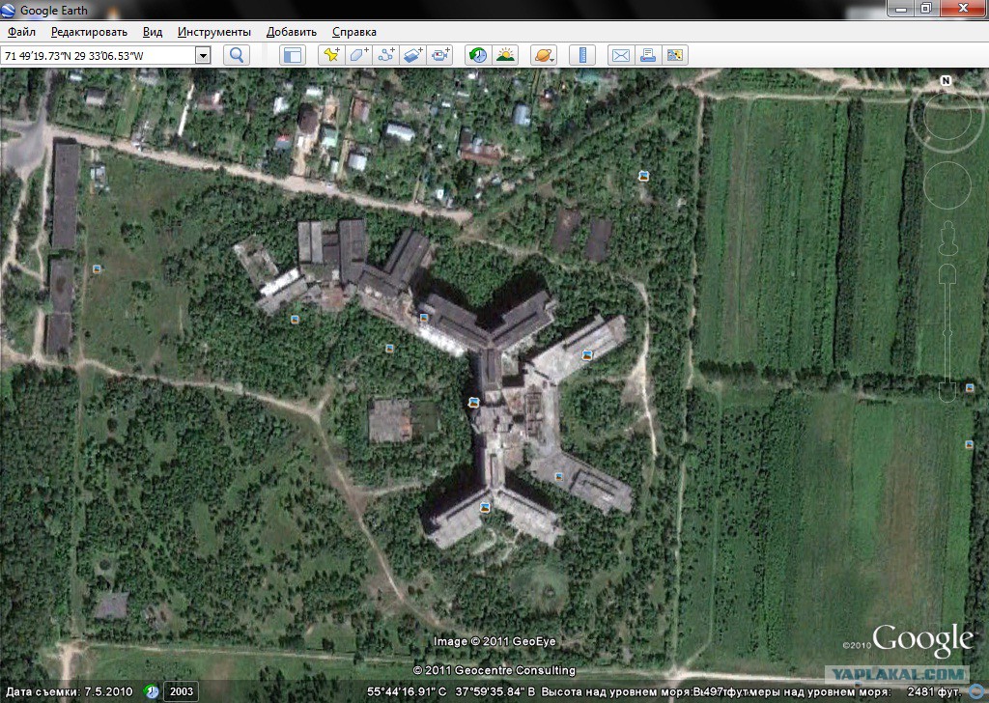Image resolution: width=989 pixels, height=703 pixels.
Task: Open the Файл menu
Action: 21,32
